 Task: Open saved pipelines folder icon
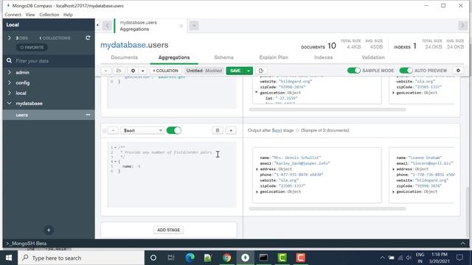(x=119, y=71)
